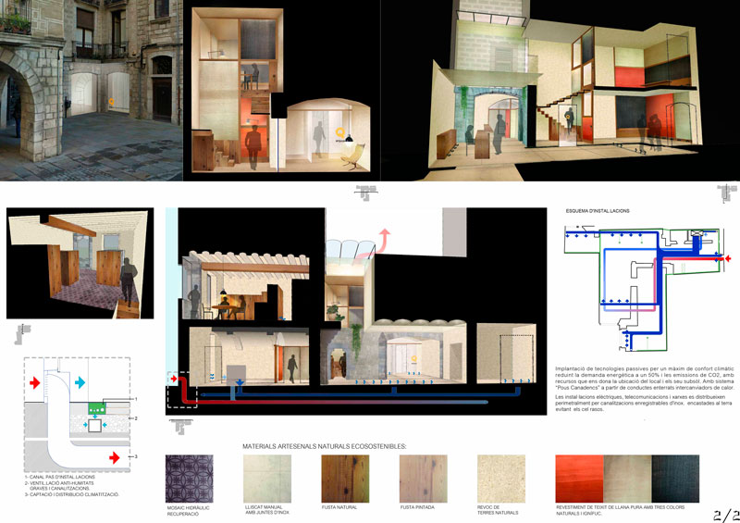Open the cutaway perspective render with staircase
Viewport: 740px width, 523px height.
(561, 90)
